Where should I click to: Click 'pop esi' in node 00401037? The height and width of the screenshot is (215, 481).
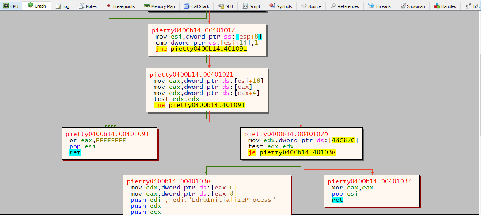click(x=345, y=194)
